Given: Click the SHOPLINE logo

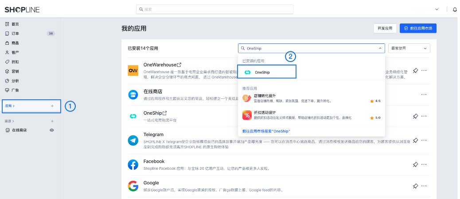Looking at the screenshot, I should click(x=22, y=10).
